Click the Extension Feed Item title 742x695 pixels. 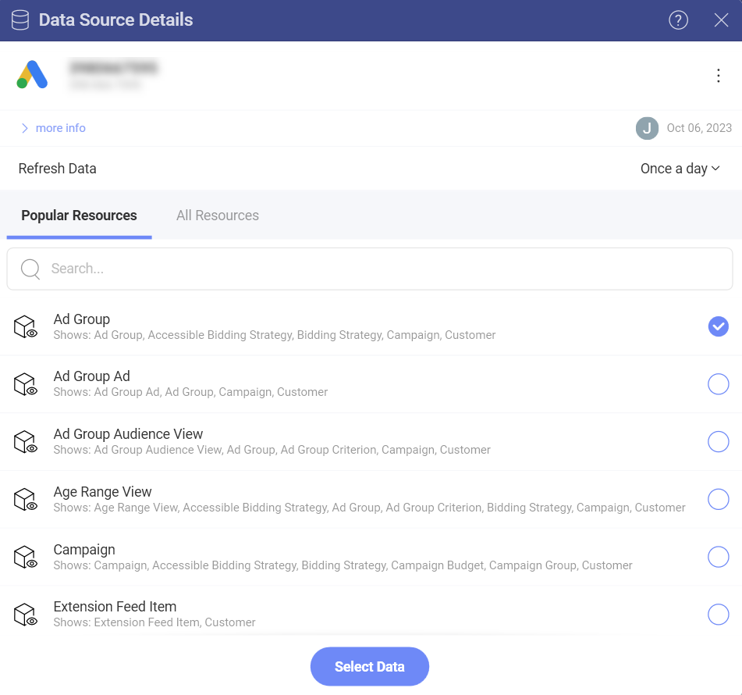tap(115, 607)
